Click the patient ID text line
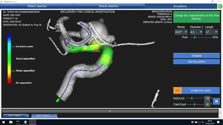Viewport: 223px width, 125px height. point(22,12)
